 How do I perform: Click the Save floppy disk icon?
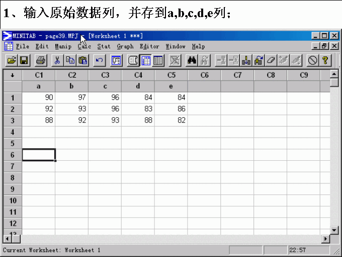[24, 60]
